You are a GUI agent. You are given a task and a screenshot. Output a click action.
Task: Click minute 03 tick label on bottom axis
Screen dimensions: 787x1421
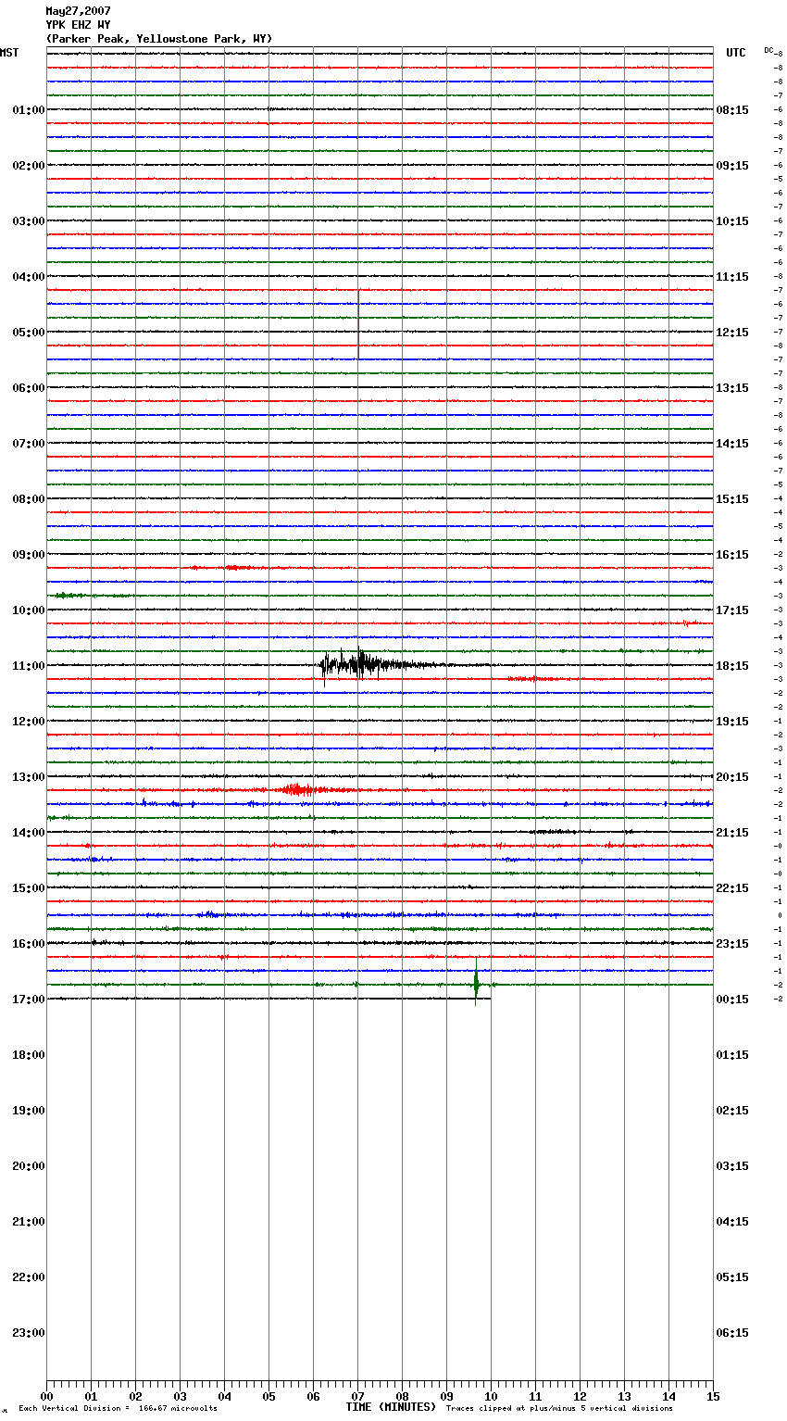[x=180, y=1396]
